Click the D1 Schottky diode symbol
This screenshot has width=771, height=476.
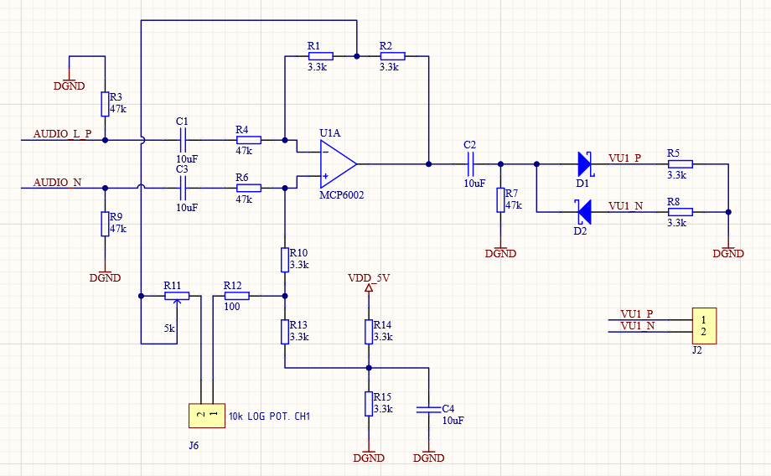click(x=585, y=163)
